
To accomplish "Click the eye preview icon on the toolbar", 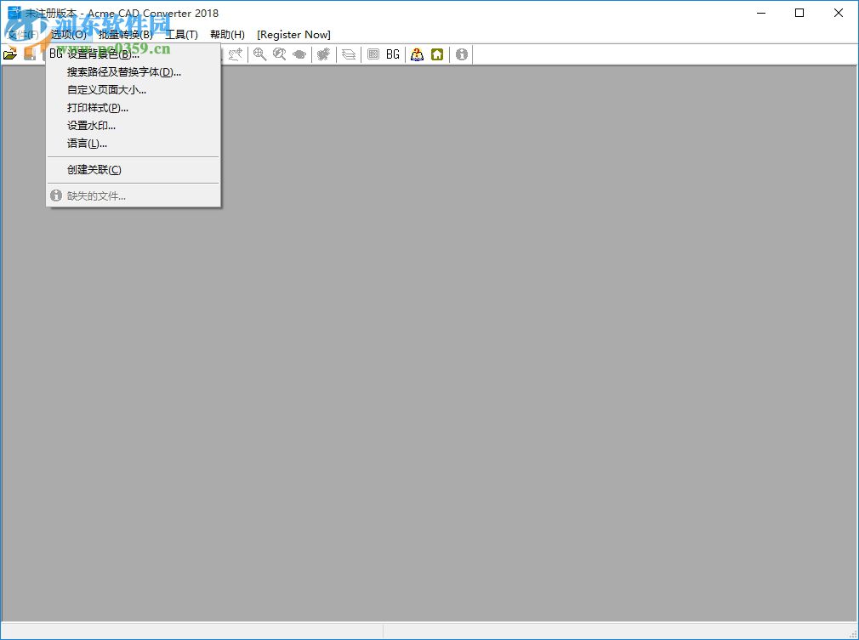I will point(299,54).
